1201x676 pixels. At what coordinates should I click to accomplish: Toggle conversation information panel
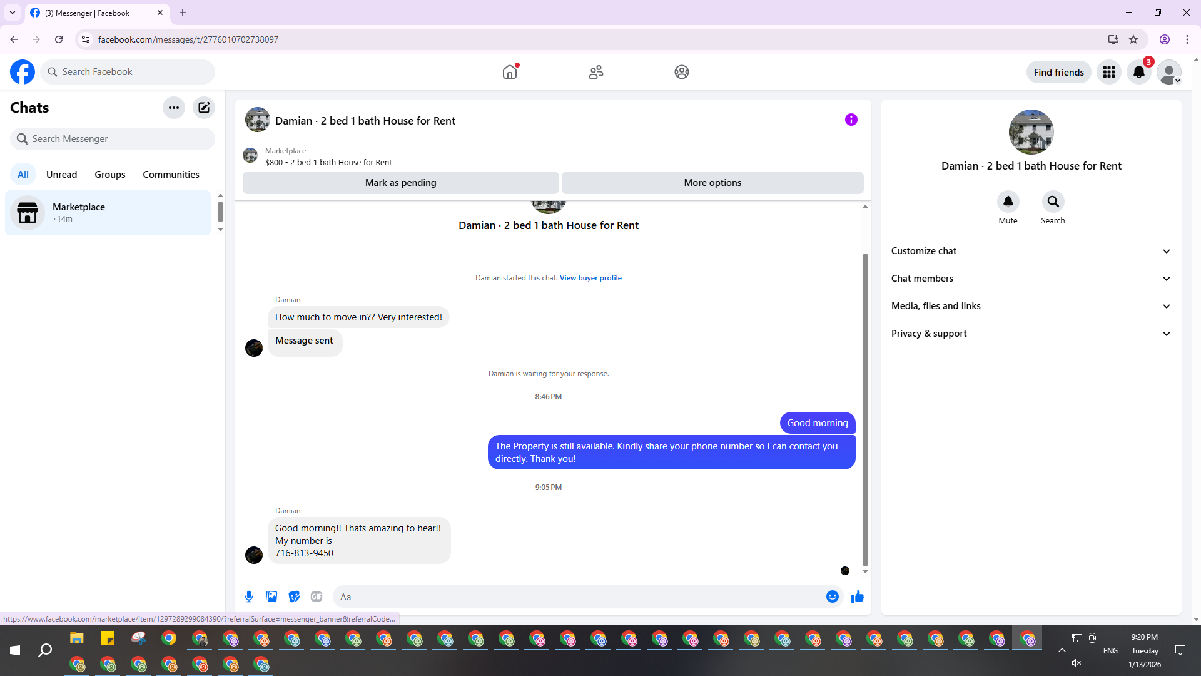(851, 120)
